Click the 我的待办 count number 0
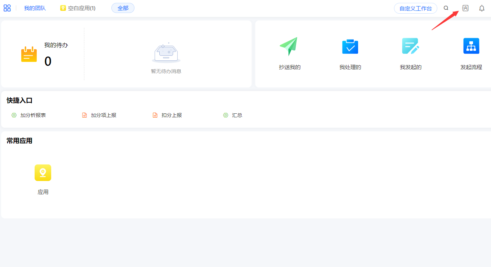This screenshot has height=267, width=491. (48, 62)
